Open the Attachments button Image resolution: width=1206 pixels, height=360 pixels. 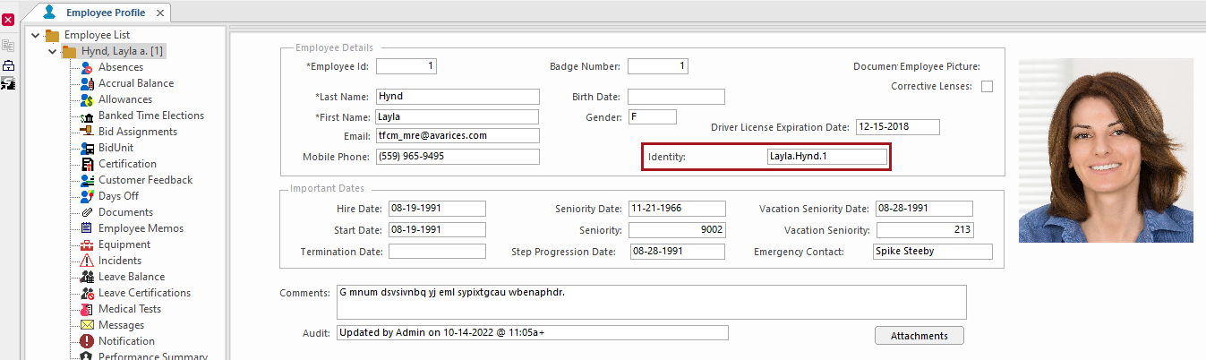click(919, 336)
